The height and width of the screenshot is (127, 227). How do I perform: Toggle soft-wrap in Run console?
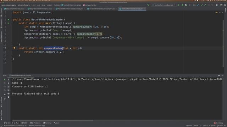9,86
